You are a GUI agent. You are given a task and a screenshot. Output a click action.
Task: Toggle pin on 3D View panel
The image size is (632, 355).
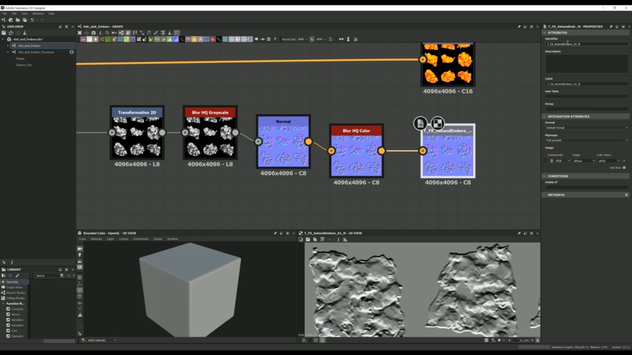[276, 233]
